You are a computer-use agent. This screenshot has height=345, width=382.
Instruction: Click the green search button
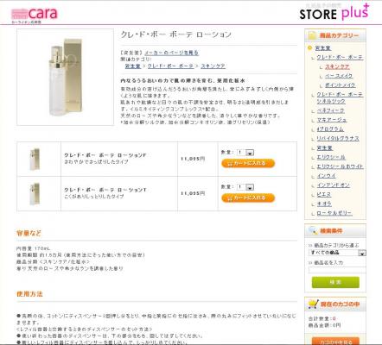(x=335, y=282)
